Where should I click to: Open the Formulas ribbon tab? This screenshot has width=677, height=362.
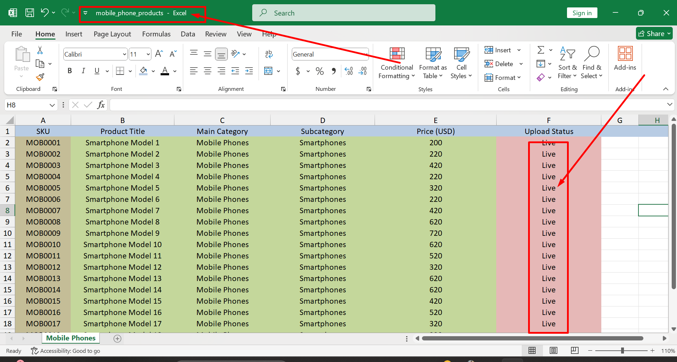(156, 34)
